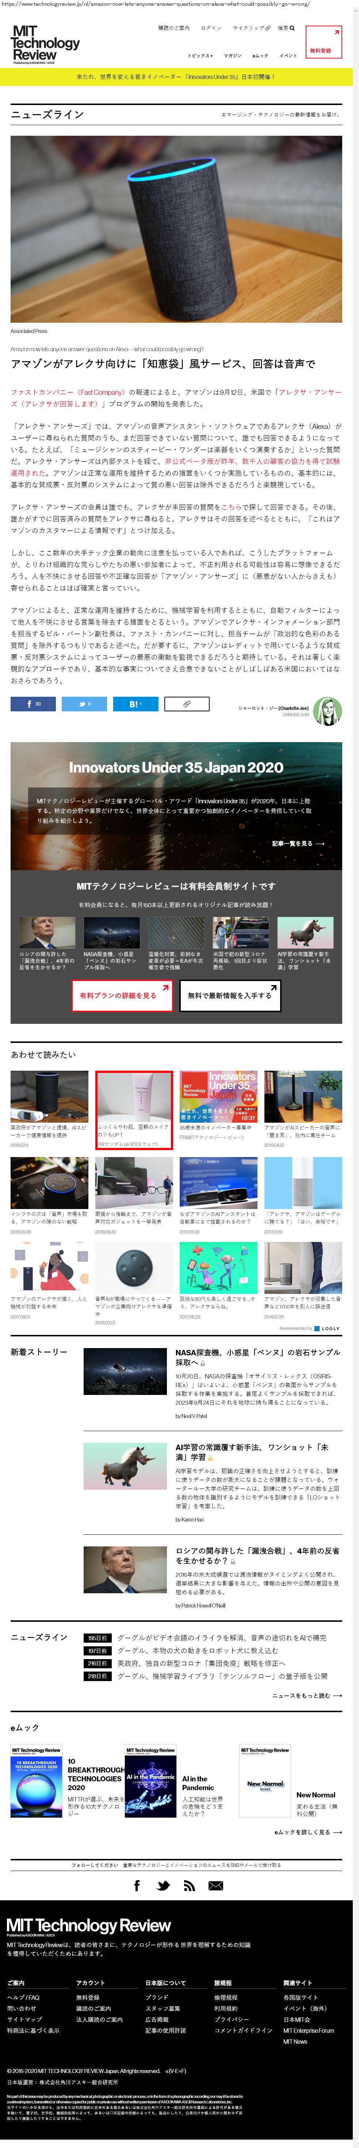Click the search magnifier icon in header

pos(293,27)
